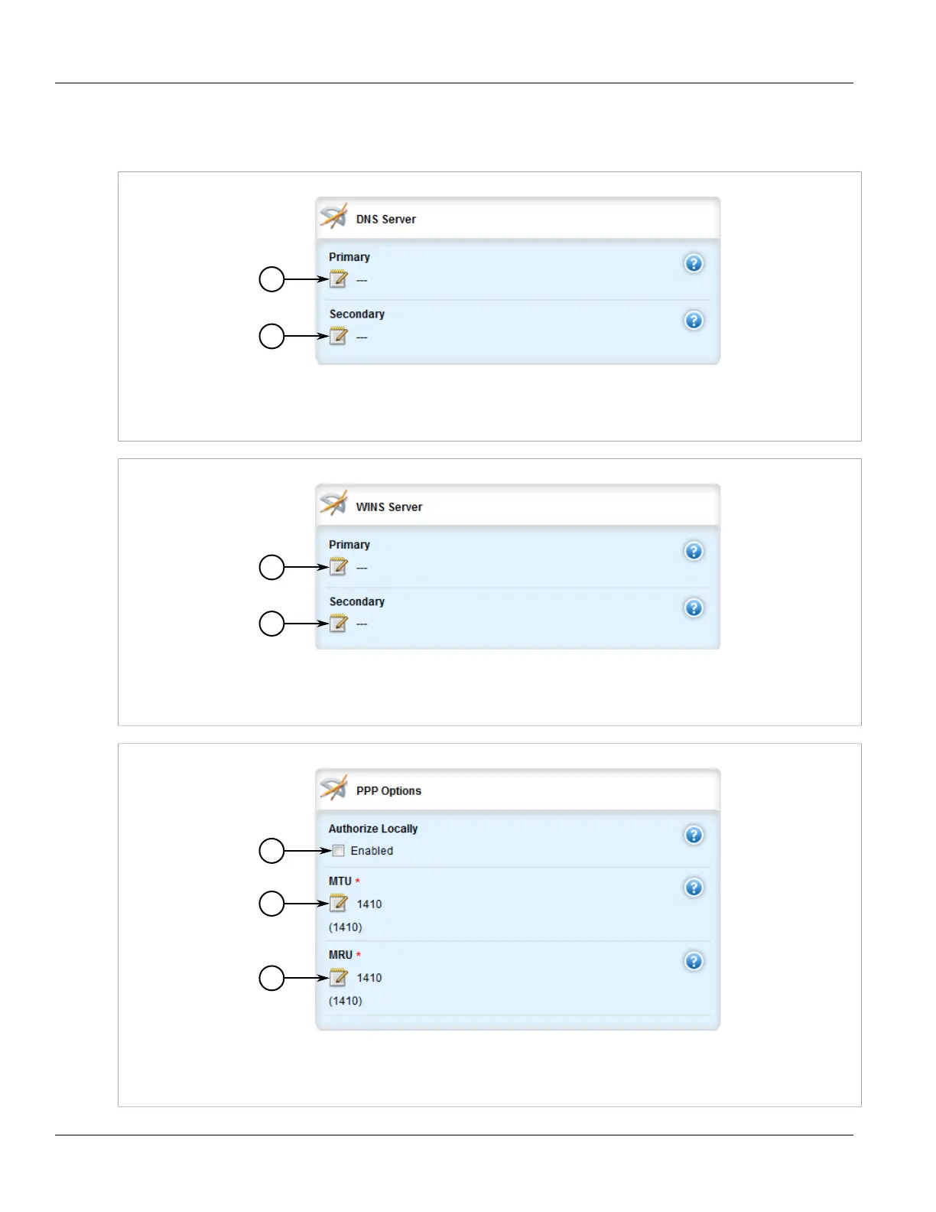The height and width of the screenshot is (1212, 936).
Task: Click the DNS Server panel header icon
Action: tap(333, 217)
